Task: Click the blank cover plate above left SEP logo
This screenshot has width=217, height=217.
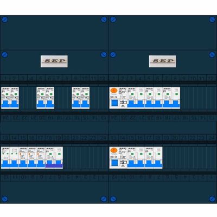Action: 54,33
